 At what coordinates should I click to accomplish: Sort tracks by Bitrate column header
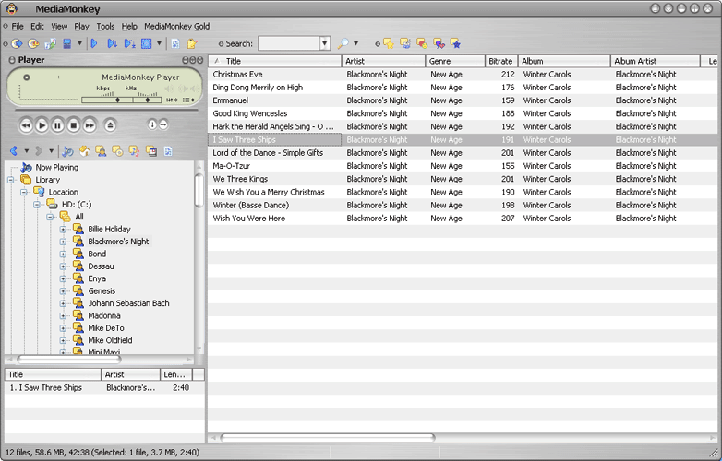501,61
